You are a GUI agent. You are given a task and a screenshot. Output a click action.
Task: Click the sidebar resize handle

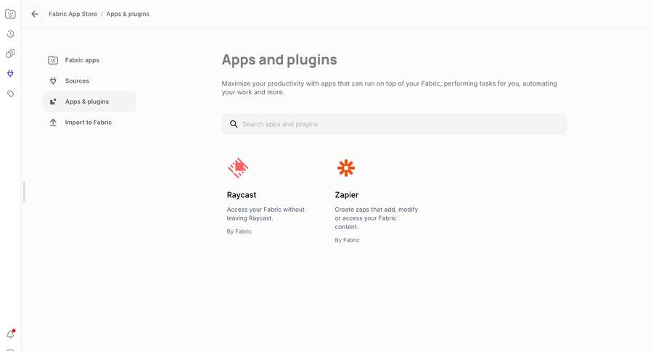click(24, 192)
